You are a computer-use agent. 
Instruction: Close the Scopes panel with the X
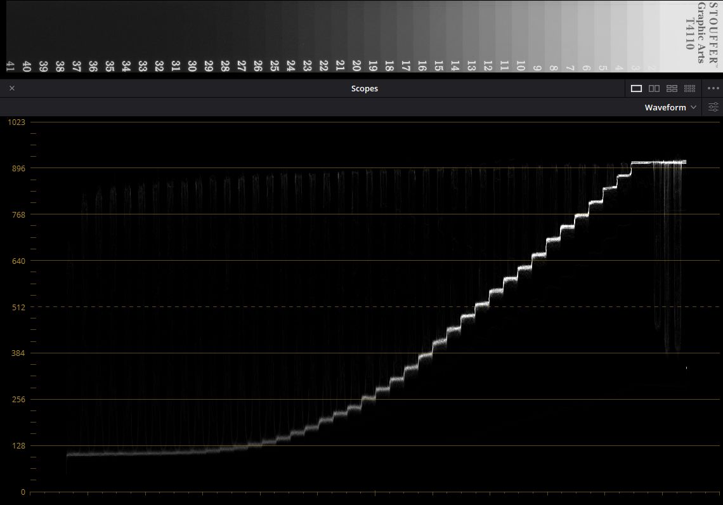pos(12,88)
